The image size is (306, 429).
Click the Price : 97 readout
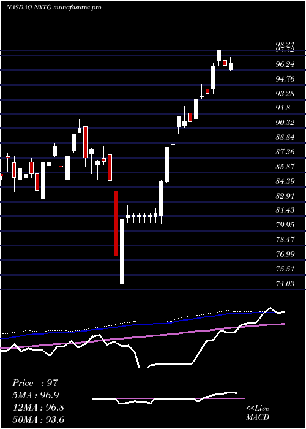[35, 383]
